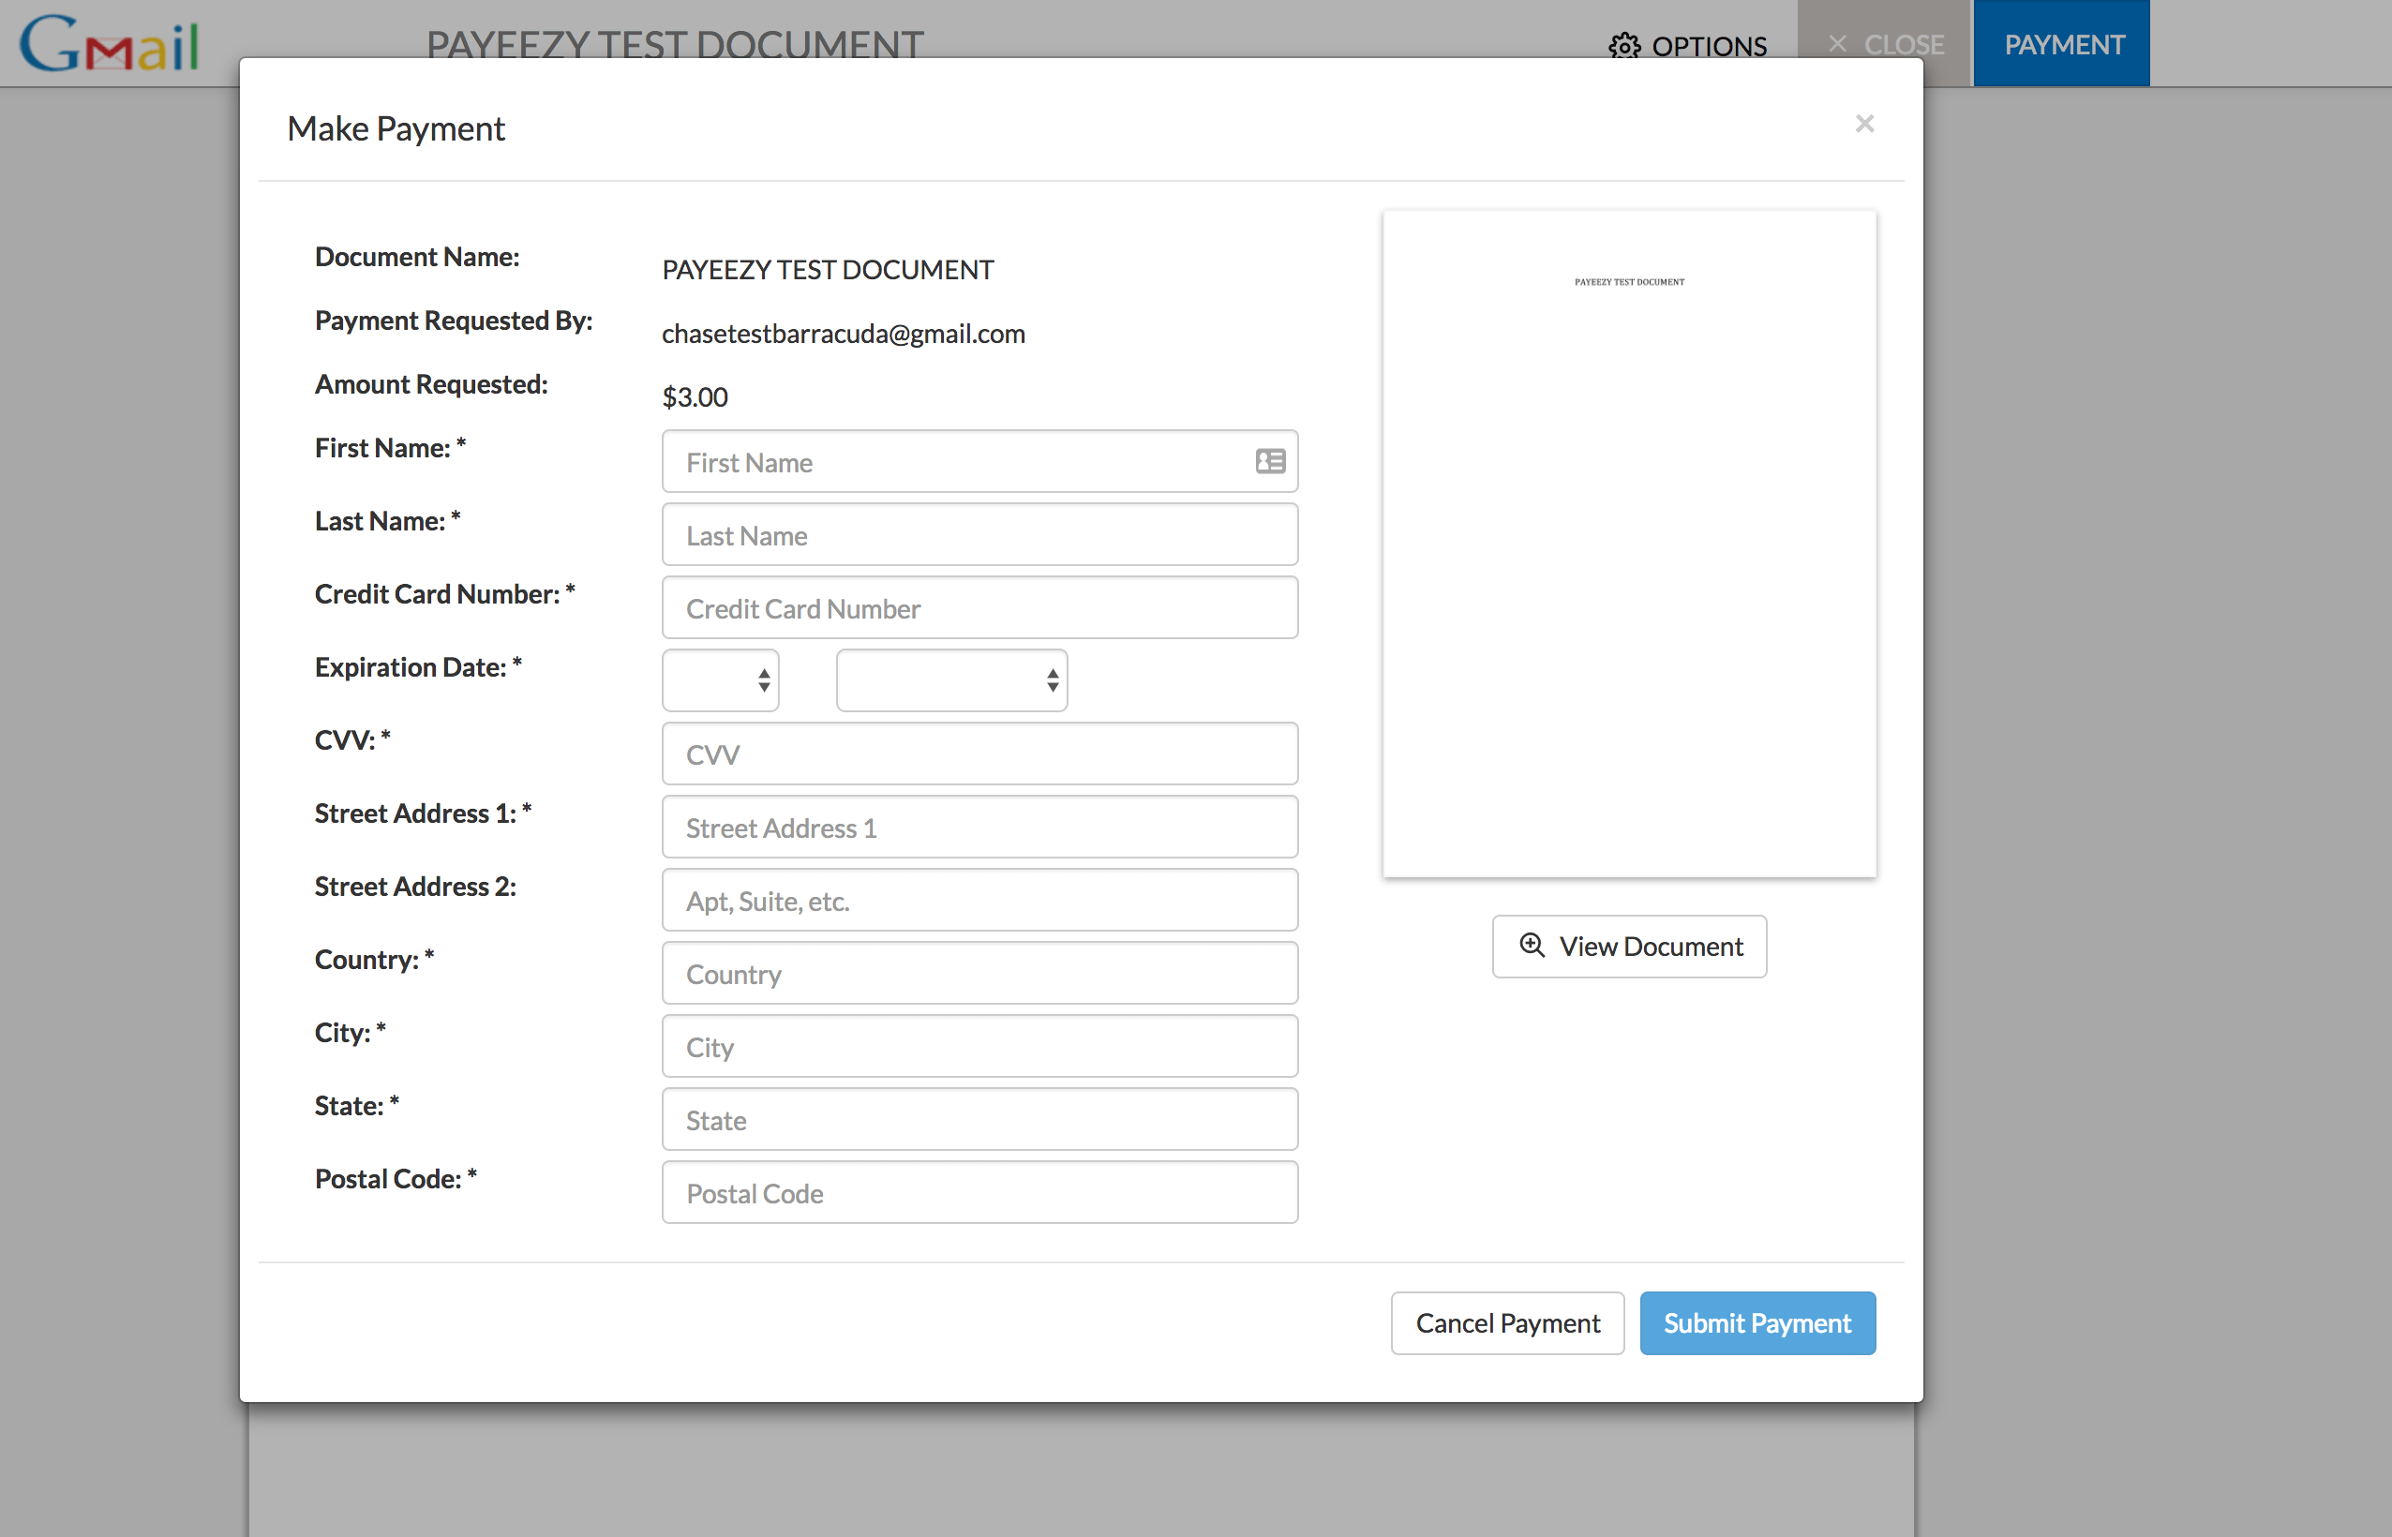The image size is (2392, 1537).
Task: Click into the Last Name field
Action: pyautogui.click(x=979, y=535)
